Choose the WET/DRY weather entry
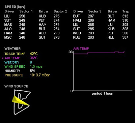Image resolution: width=135 pixels, height=123 pixels. coord(18,62)
